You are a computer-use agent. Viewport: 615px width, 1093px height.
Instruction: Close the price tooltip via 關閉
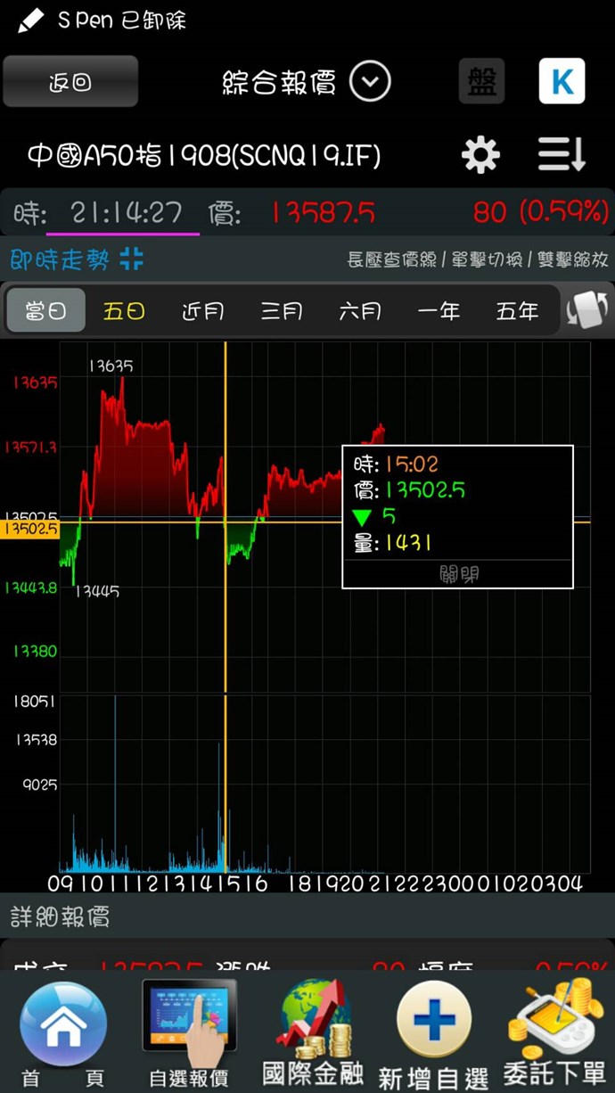(x=457, y=574)
